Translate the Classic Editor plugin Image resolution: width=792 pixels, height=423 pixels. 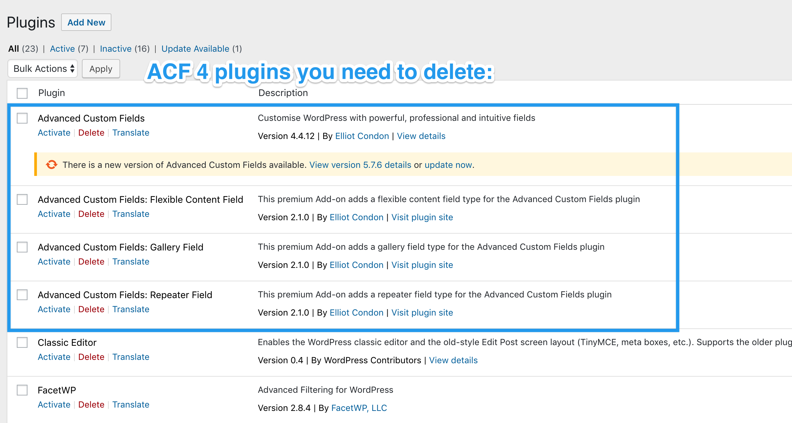point(131,357)
